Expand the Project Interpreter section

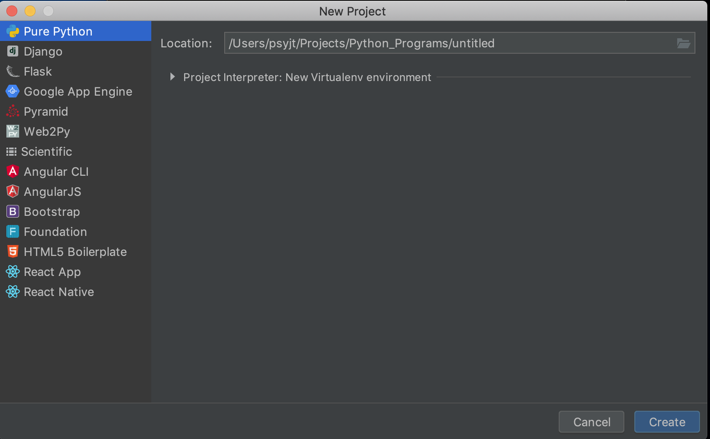coord(172,77)
